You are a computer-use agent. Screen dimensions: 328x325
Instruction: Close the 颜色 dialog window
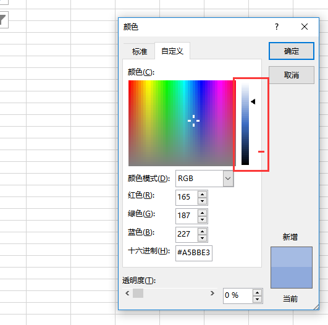coord(305,27)
